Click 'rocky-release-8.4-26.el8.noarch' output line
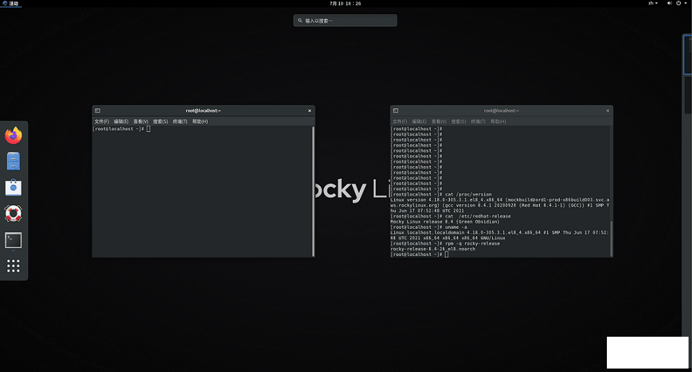Image resolution: width=692 pixels, height=372 pixels. [x=433, y=249]
